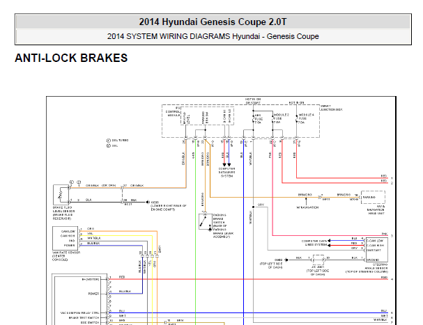Click the '2014 Hyundai Genesis Coupe 2.0T' title
Viewport: 423px width, 325px height.
click(213, 22)
